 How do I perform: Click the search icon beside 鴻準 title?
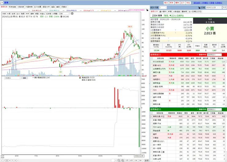[x=1, y=2]
